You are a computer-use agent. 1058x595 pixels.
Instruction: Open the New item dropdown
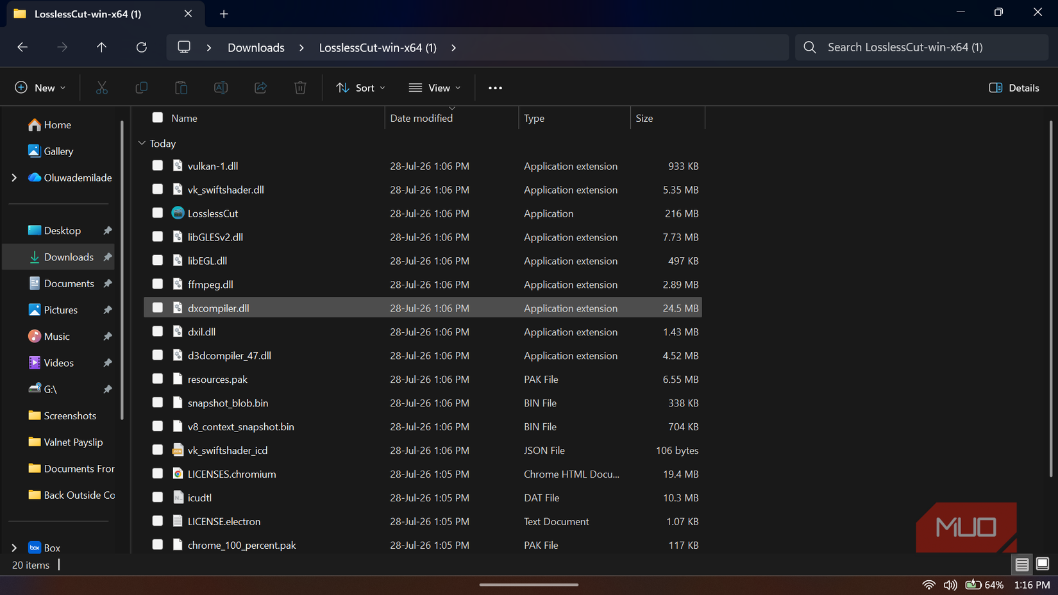40,88
